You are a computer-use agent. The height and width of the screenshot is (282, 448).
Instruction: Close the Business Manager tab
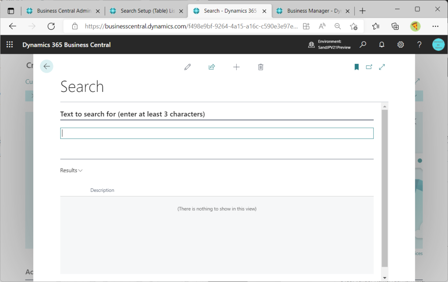click(x=348, y=11)
